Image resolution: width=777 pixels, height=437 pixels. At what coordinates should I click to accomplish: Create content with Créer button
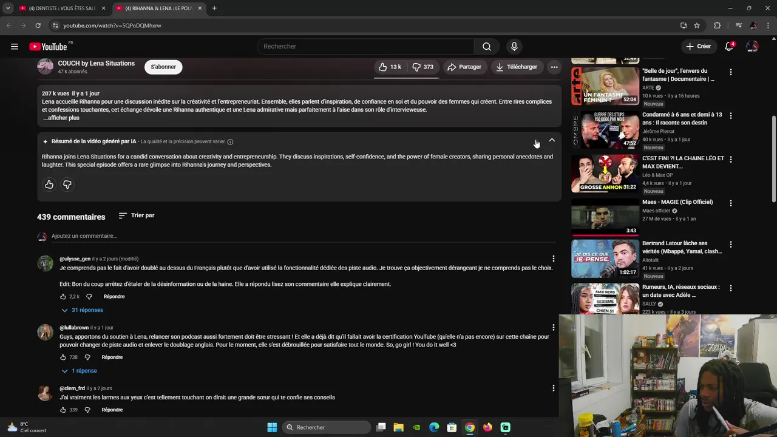point(699,46)
